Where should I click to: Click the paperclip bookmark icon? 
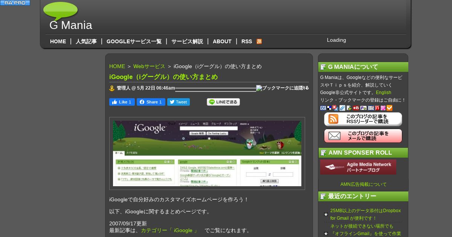click(342, 108)
